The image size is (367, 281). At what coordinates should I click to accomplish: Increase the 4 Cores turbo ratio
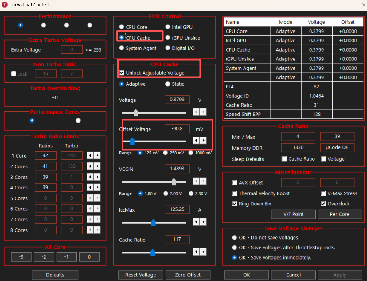(97, 187)
